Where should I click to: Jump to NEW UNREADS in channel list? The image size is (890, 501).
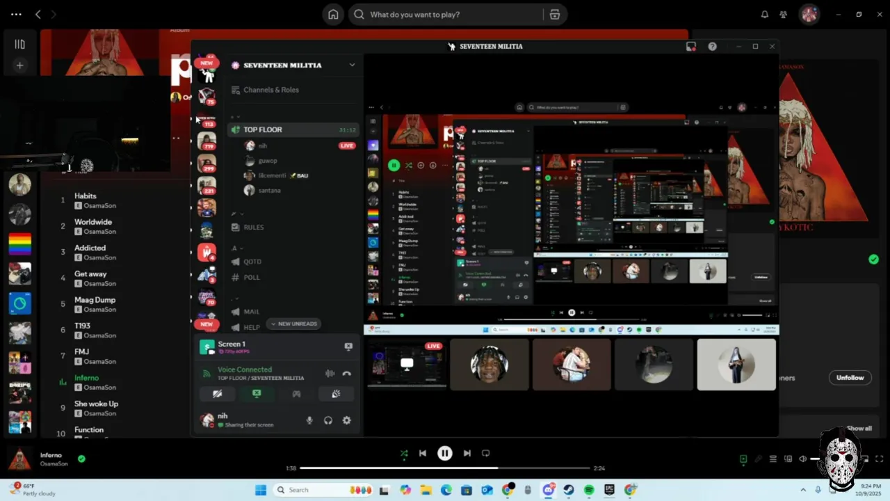(293, 324)
